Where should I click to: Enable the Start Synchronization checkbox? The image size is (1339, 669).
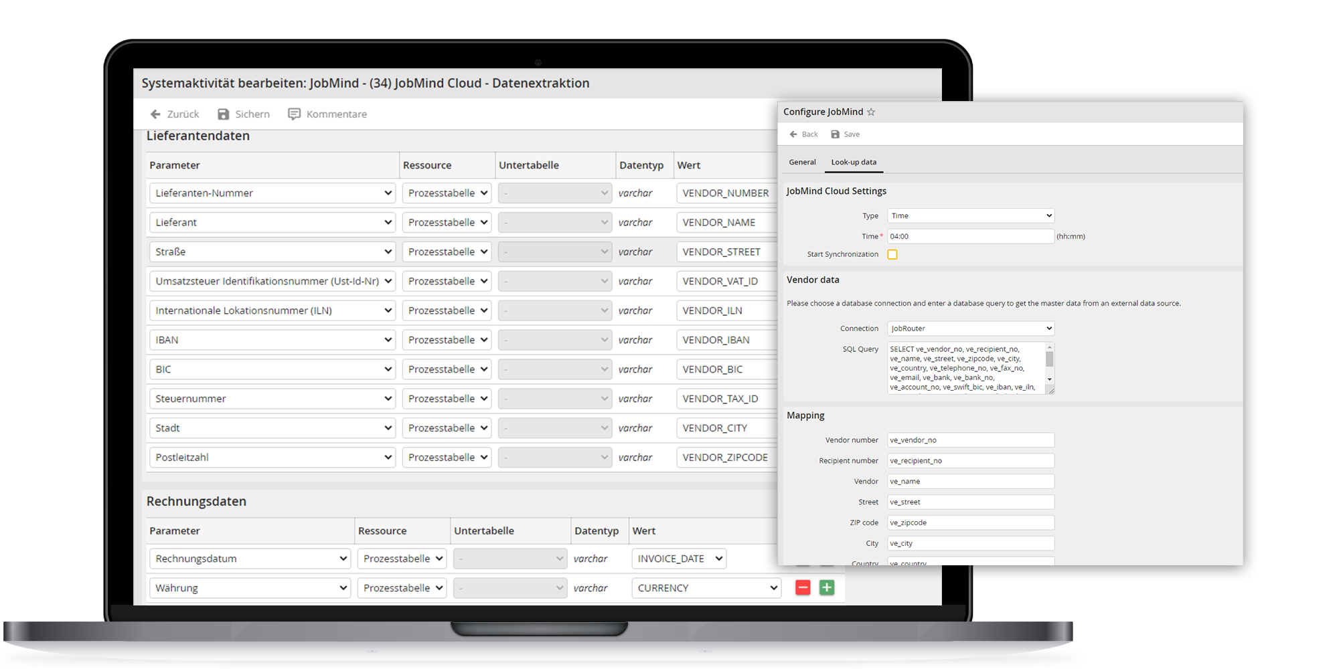[x=892, y=254]
